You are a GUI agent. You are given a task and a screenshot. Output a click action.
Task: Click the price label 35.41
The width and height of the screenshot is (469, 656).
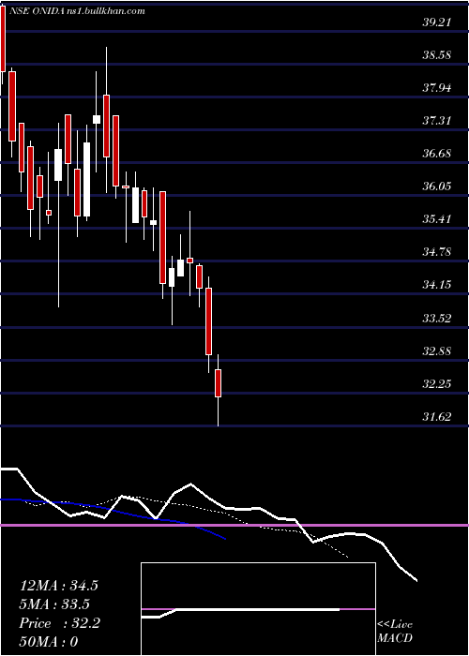pos(437,218)
